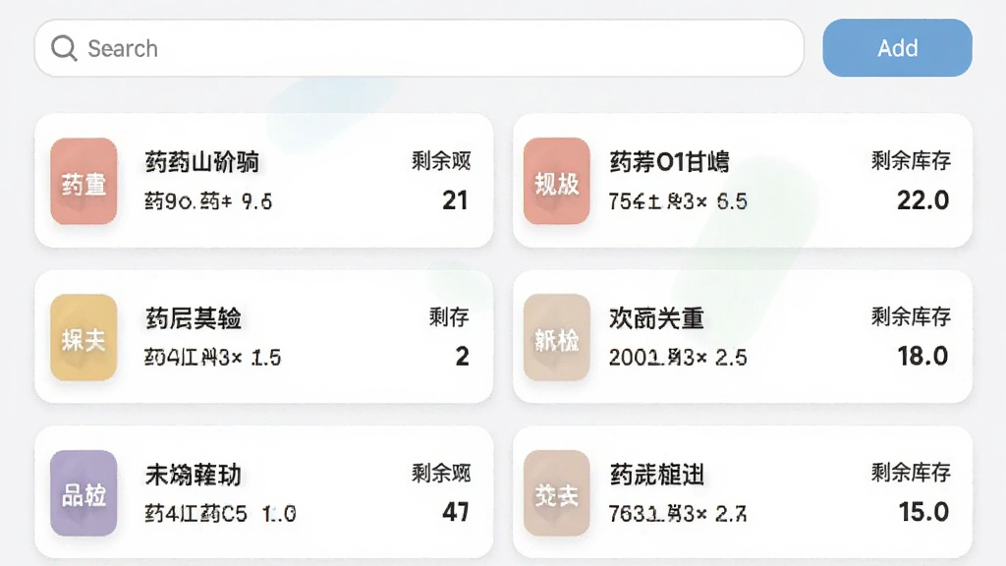Click the remaining count 2

[x=463, y=356]
